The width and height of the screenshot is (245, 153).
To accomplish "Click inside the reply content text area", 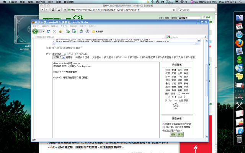I will click(x=106, y=100).
